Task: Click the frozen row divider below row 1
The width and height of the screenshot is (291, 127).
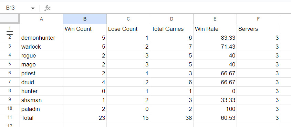Action: click(x=10, y=33)
